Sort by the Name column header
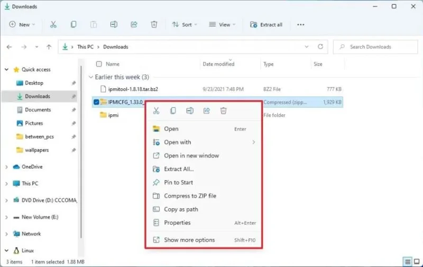Viewport: 423px width, 267px height. click(x=113, y=64)
